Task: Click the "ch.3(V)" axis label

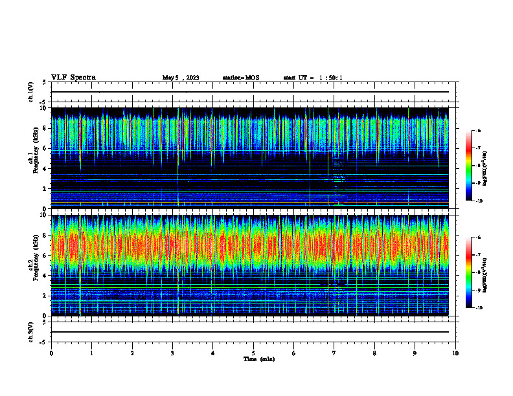Action: tap(30, 332)
